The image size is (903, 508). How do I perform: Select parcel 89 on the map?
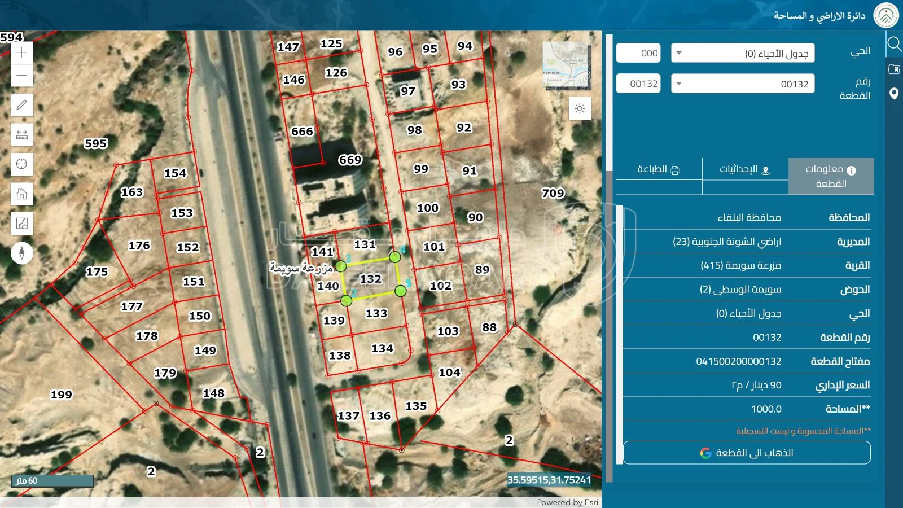coord(483,269)
